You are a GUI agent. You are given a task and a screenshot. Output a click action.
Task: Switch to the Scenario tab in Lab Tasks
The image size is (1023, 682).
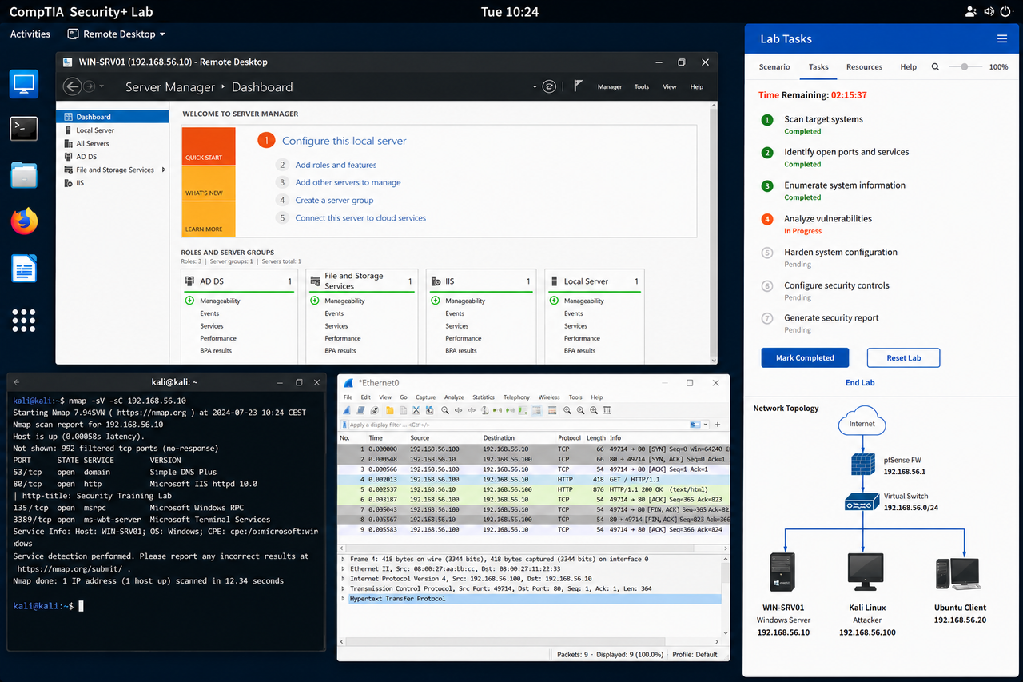[x=774, y=67]
